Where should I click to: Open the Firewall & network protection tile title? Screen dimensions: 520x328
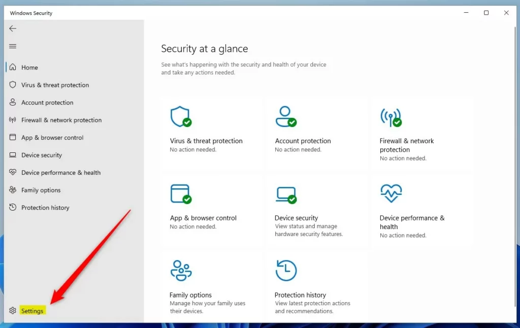point(407,145)
